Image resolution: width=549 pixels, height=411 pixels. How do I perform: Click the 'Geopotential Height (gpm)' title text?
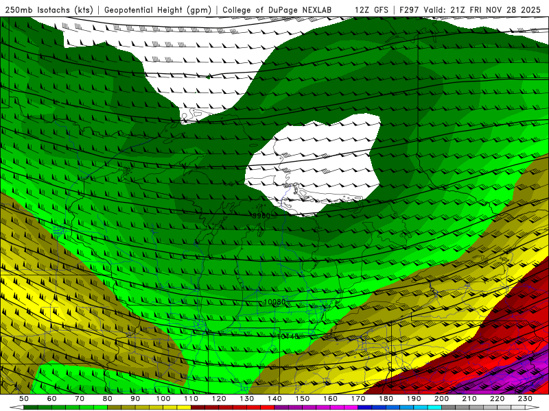[x=158, y=10]
